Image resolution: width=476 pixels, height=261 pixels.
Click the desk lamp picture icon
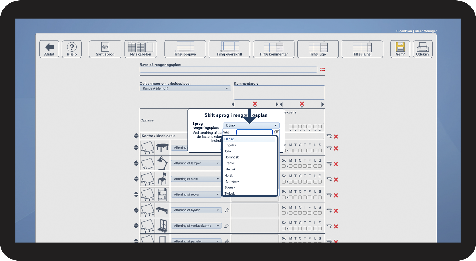point(162,163)
